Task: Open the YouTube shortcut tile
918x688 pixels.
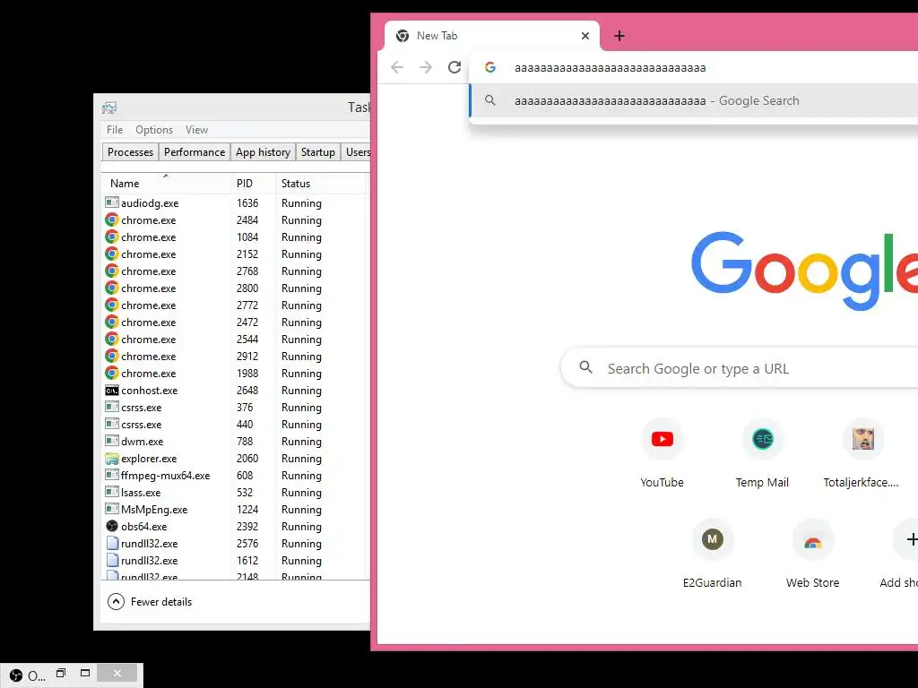Action: (663, 454)
